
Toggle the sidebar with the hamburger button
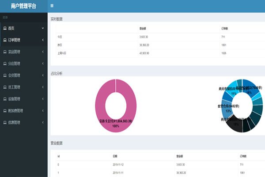point(52,6)
